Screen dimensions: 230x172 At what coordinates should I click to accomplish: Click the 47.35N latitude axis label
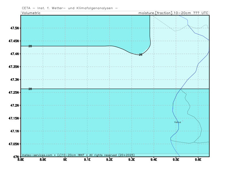point(13,67)
